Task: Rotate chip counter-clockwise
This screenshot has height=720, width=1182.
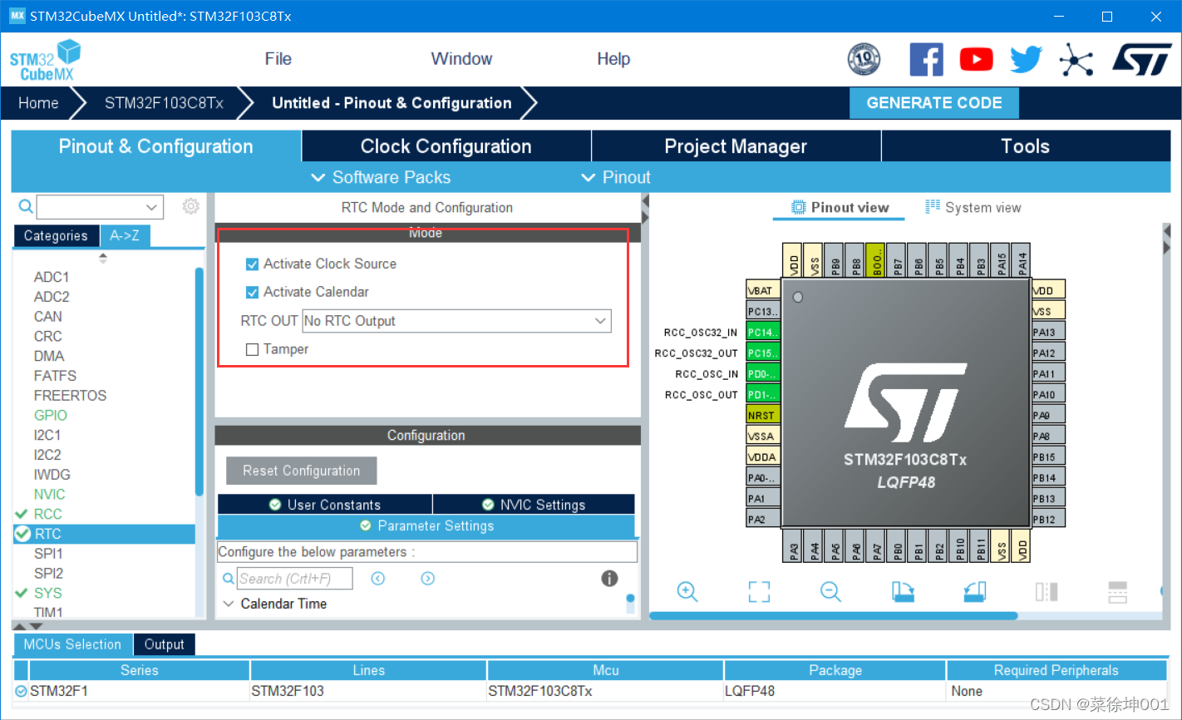Action: pyautogui.click(x=975, y=591)
